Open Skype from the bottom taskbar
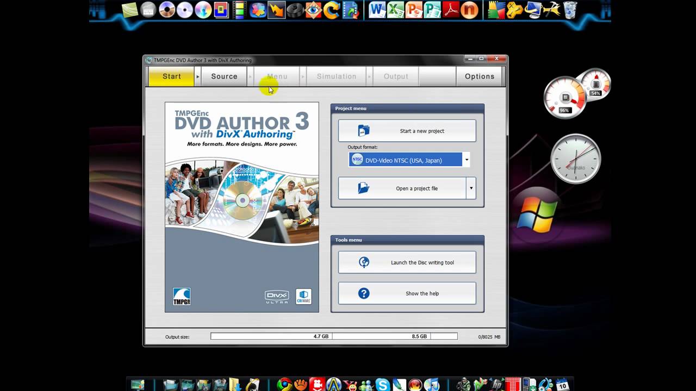Screen dimensions: 696x391 coord(383,384)
